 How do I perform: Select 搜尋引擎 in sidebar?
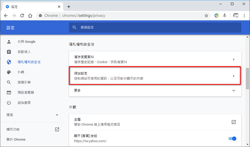click(24, 82)
